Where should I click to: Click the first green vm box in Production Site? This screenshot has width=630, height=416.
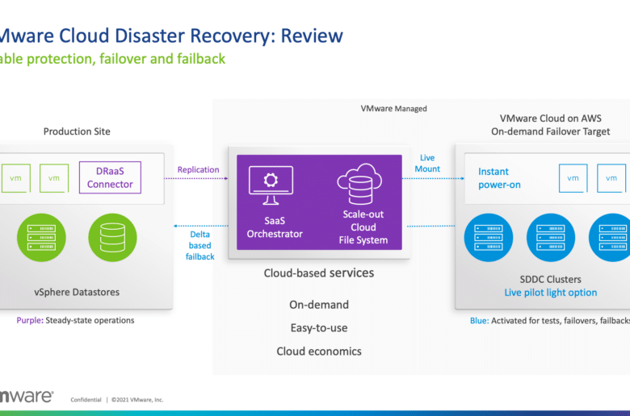click(x=15, y=178)
